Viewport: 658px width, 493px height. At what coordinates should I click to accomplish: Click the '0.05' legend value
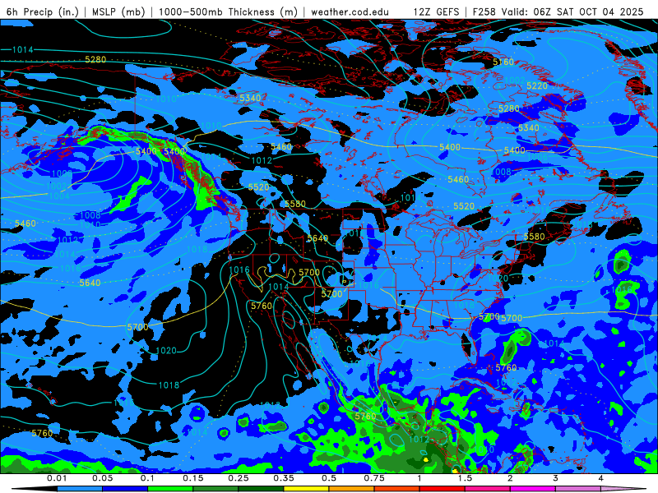(x=102, y=478)
